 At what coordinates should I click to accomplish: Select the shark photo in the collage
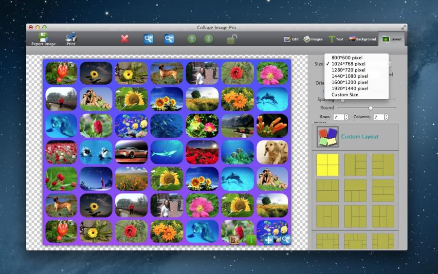pyautogui.click(x=167, y=152)
